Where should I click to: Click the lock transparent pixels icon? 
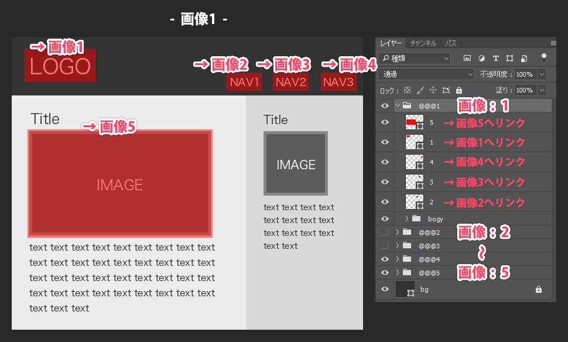click(408, 91)
